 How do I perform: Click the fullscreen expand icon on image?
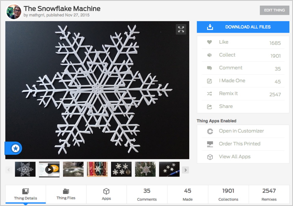181,29
